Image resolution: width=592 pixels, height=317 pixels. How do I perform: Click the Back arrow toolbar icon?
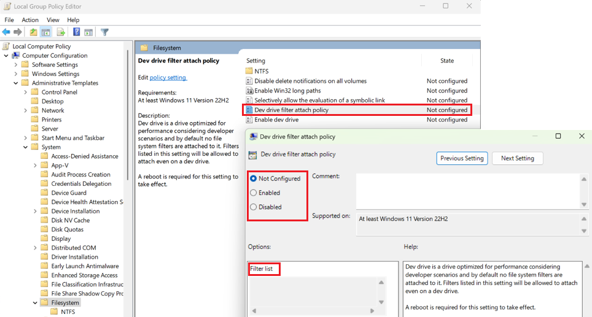click(6, 32)
